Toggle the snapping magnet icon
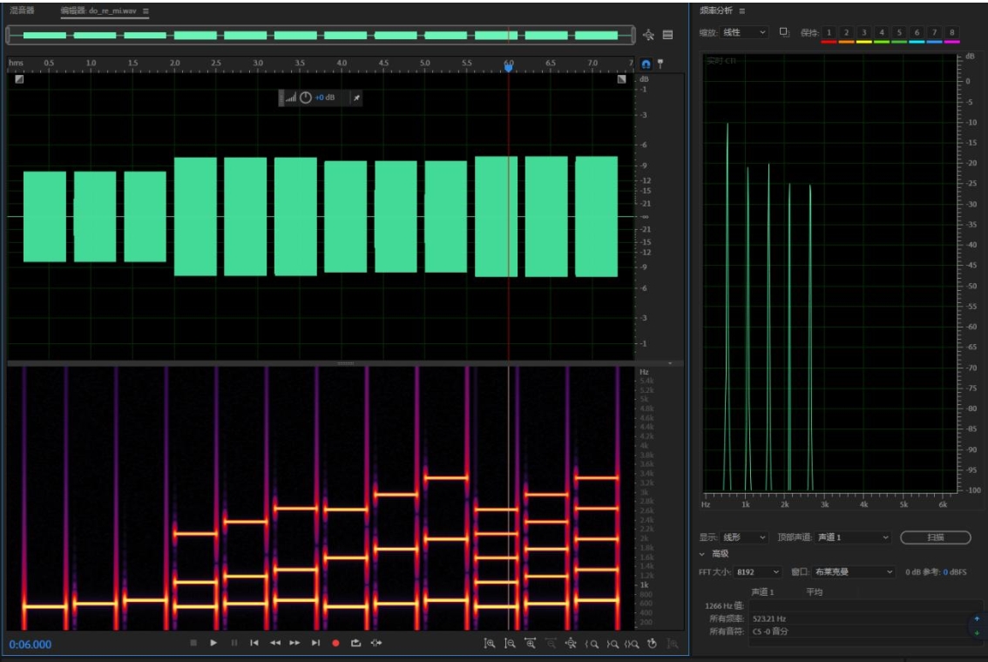Image resolution: width=988 pixels, height=662 pixels. (x=646, y=64)
